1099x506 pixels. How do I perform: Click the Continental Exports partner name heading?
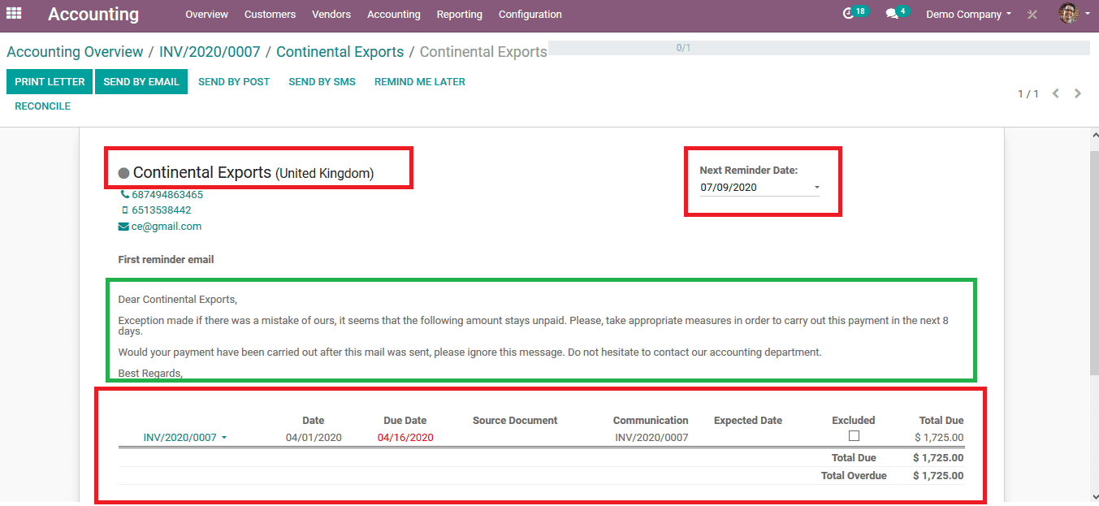tap(202, 173)
